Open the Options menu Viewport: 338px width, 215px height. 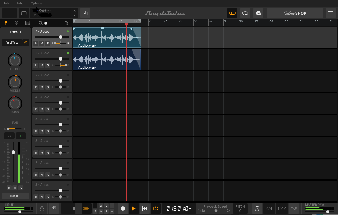point(36,3)
